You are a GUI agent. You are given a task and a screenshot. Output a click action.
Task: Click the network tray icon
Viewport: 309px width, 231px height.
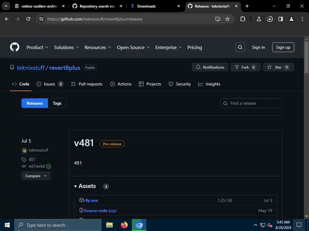pyautogui.click(x=263, y=225)
